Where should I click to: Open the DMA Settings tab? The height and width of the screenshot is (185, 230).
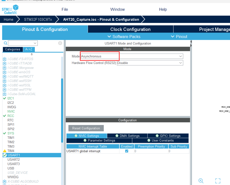tap(127, 136)
